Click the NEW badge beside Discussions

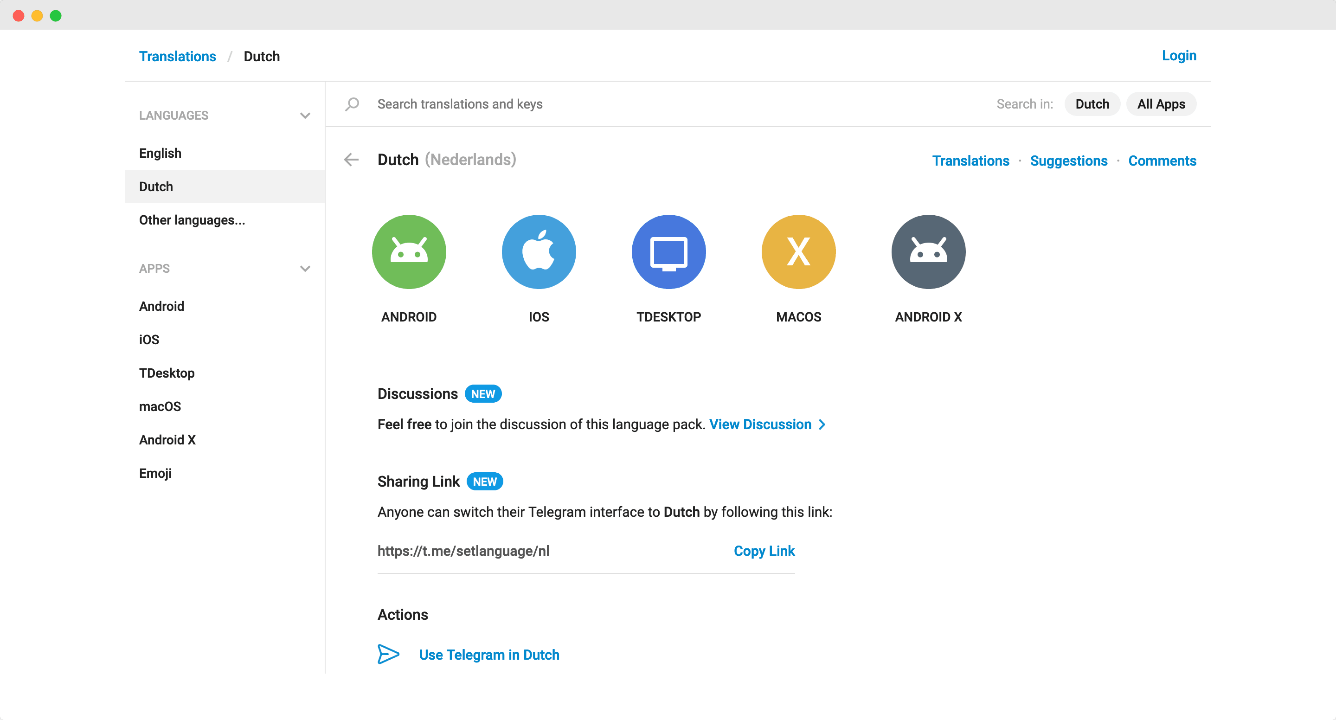coord(483,394)
